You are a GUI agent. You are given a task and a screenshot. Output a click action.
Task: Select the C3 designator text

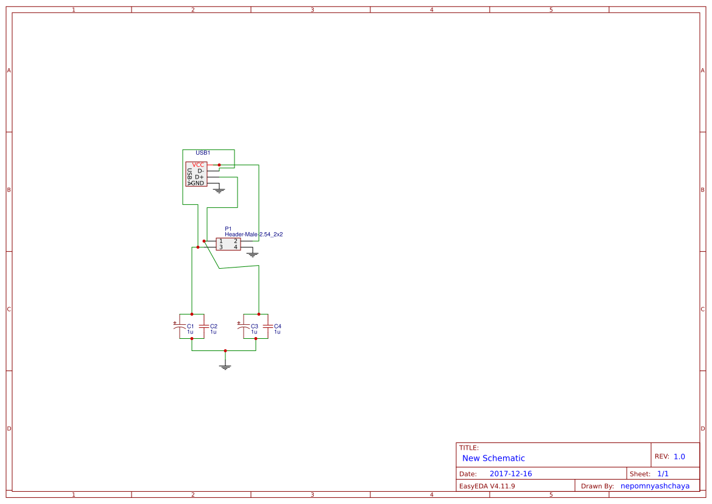pyautogui.click(x=255, y=326)
